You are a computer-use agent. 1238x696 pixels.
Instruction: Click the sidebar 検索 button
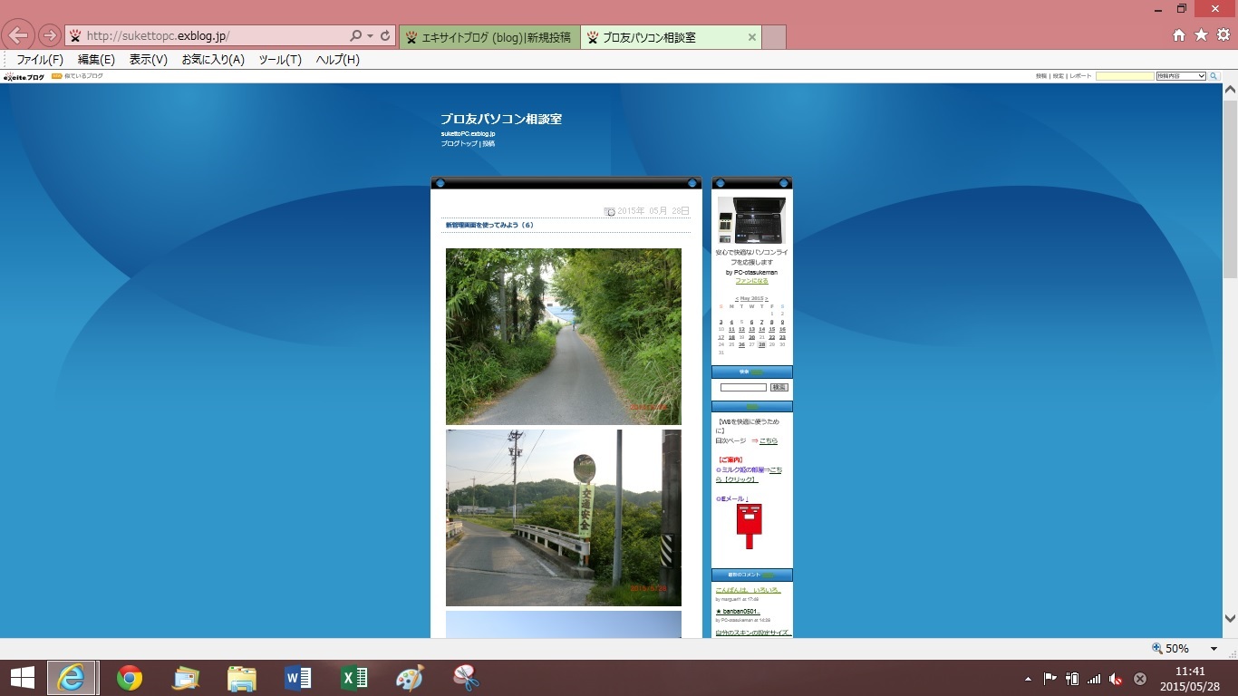coord(779,387)
